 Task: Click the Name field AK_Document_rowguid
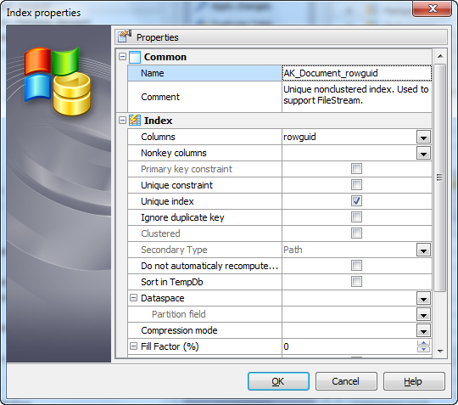click(356, 73)
